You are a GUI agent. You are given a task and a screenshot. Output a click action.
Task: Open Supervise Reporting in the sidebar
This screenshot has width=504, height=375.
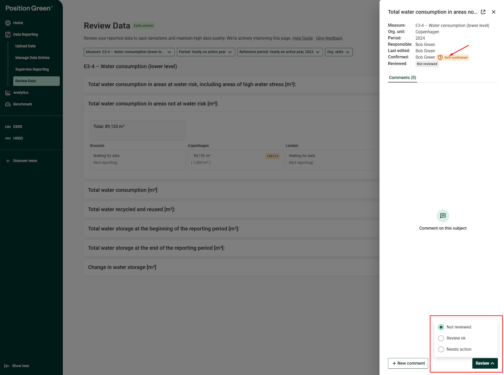32,70
